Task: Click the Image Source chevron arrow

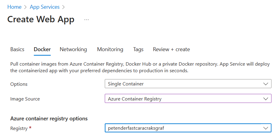Action: pyautogui.click(x=265, y=99)
